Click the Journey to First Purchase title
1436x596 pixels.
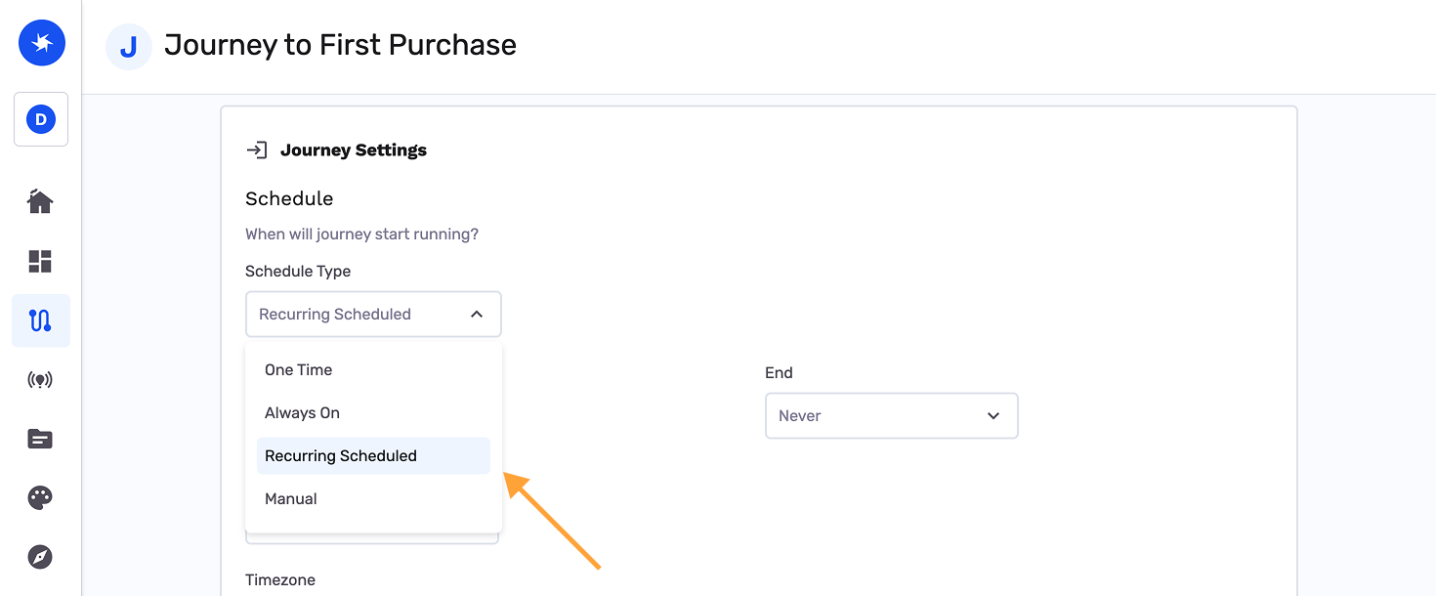coord(340,45)
